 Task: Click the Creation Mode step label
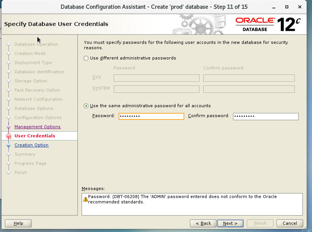coord(30,53)
